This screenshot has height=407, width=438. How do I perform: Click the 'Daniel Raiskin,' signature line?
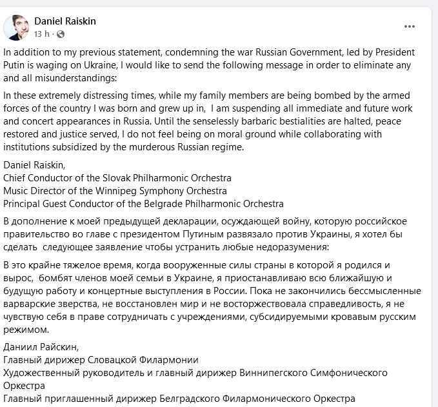pyautogui.click(x=32, y=166)
